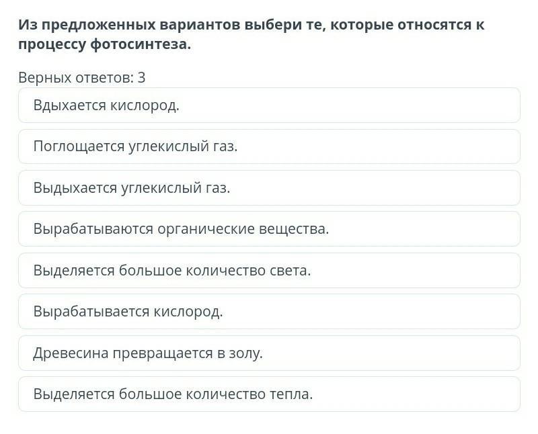
Task: Click the 'Верных ответов: 3' hint text
Action: point(82,78)
